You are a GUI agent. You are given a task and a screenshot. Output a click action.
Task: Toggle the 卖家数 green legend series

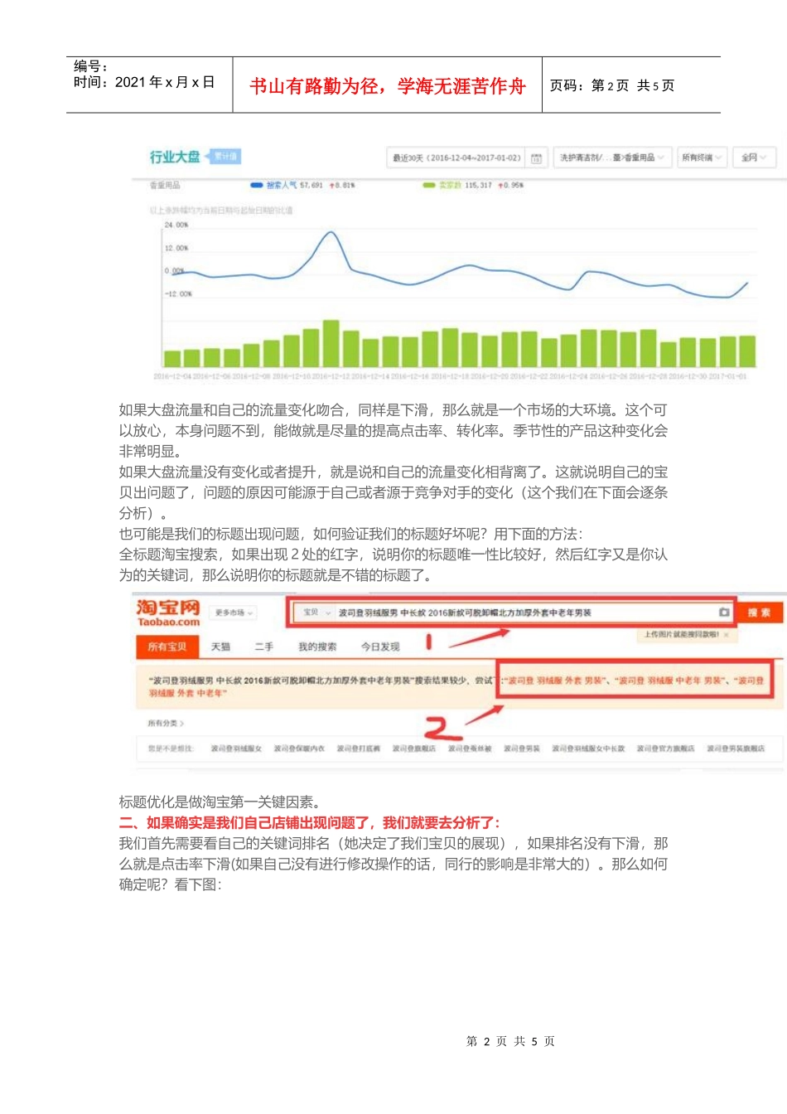(442, 186)
